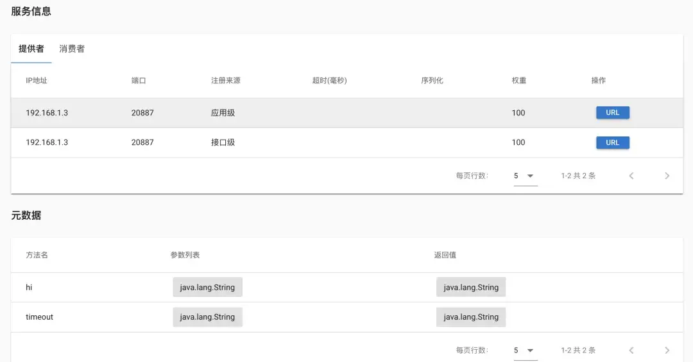Image resolution: width=693 pixels, height=362 pixels.
Task: Click 1-2 共 2 条 in metadata table
Action: (x=578, y=350)
